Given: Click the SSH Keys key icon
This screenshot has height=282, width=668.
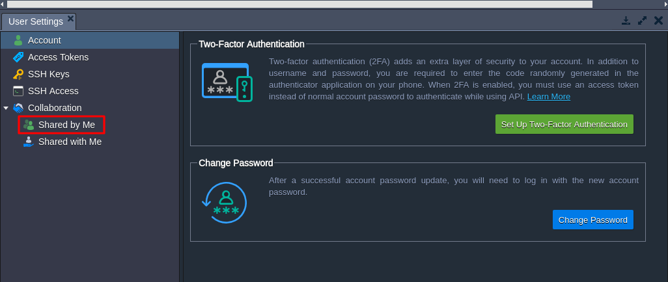Looking at the screenshot, I should point(18,74).
